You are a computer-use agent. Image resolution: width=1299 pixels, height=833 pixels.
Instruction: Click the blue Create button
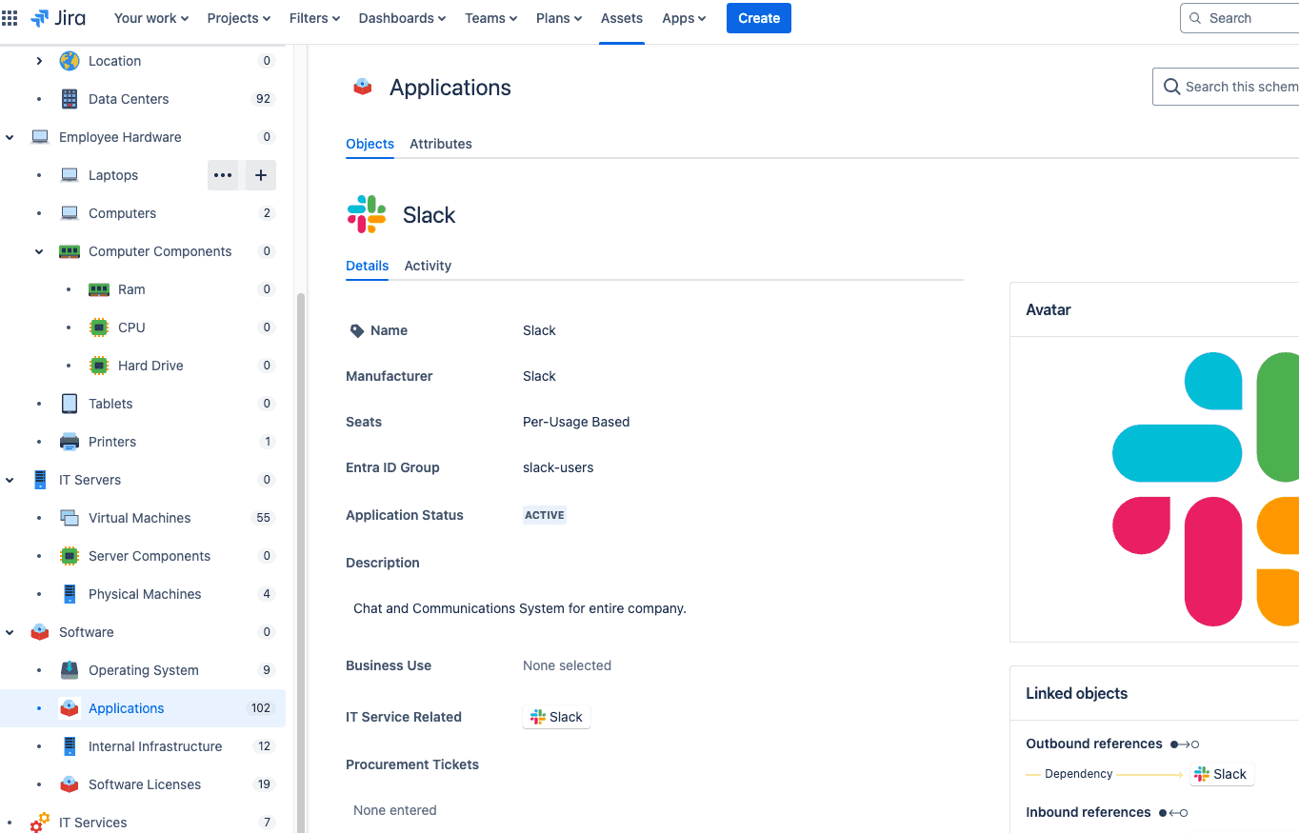click(758, 18)
